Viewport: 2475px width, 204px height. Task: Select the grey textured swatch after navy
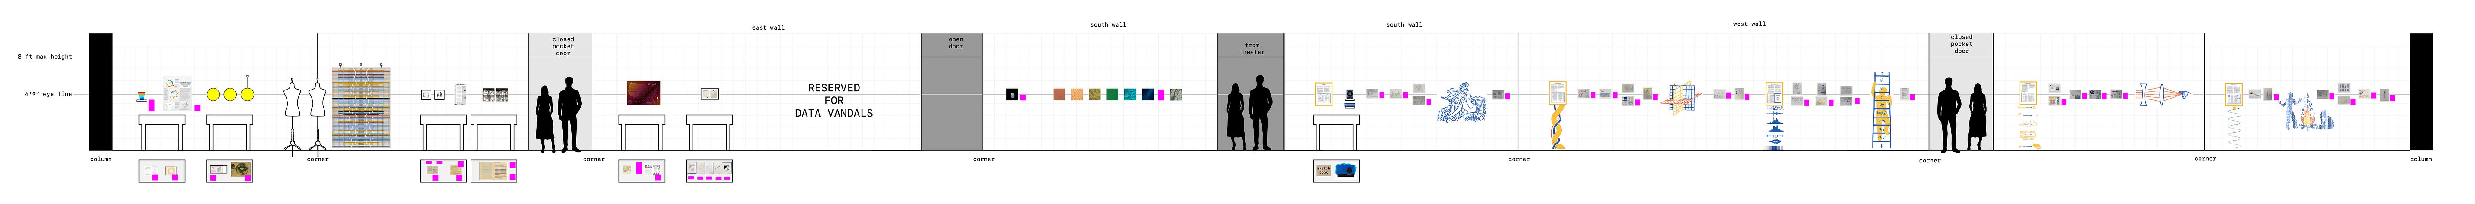(x=1176, y=95)
